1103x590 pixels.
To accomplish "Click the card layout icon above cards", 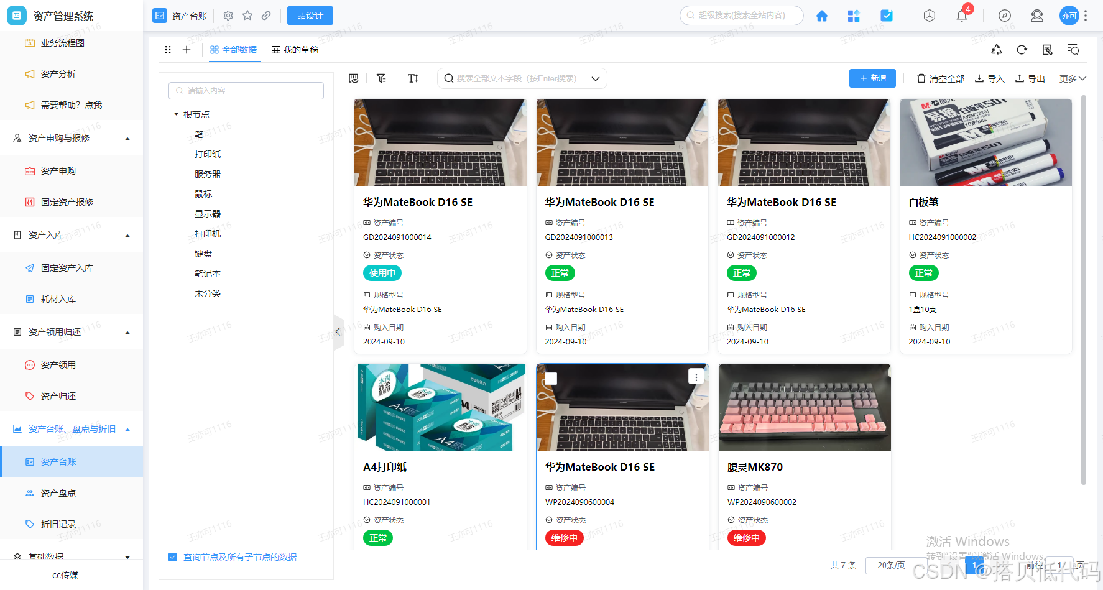I will pyautogui.click(x=354, y=78).
